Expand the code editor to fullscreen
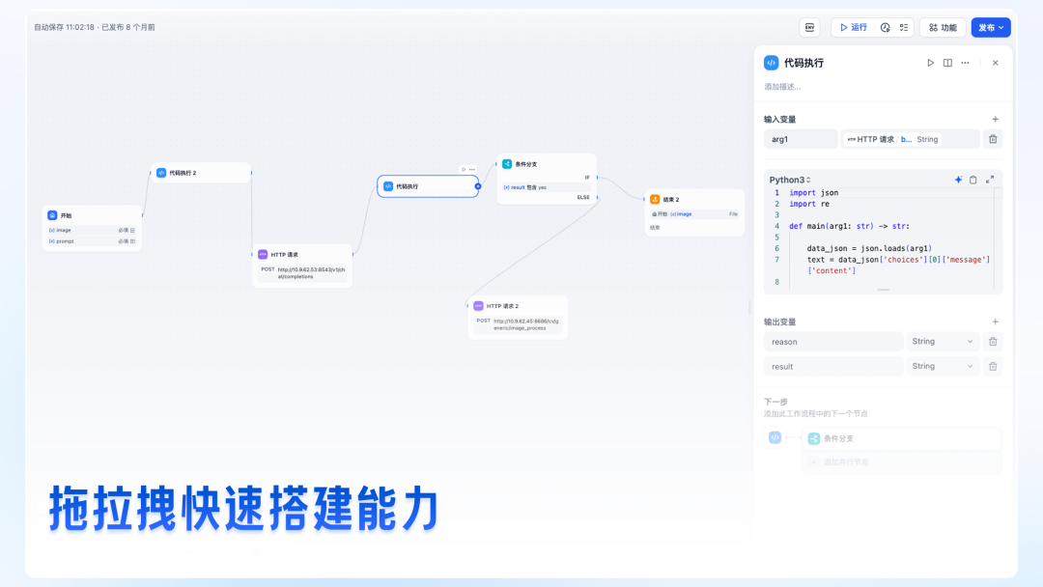 click(990, 180)
